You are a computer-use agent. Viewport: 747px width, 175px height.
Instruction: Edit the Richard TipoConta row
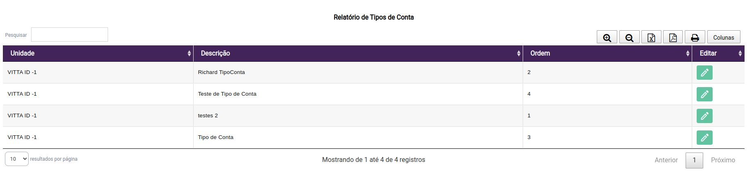[704, 73]
